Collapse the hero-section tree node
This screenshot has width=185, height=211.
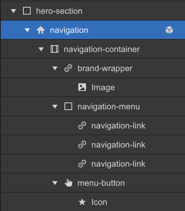(13, 11)
